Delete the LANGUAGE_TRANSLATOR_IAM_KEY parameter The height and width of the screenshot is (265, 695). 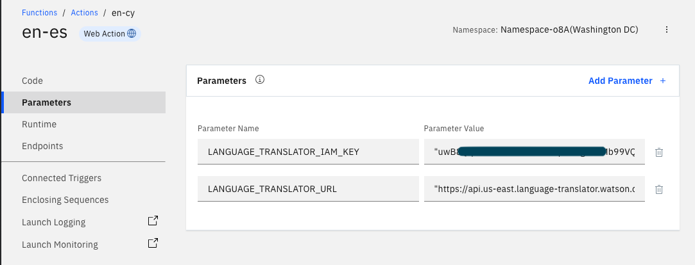(658, 152)
